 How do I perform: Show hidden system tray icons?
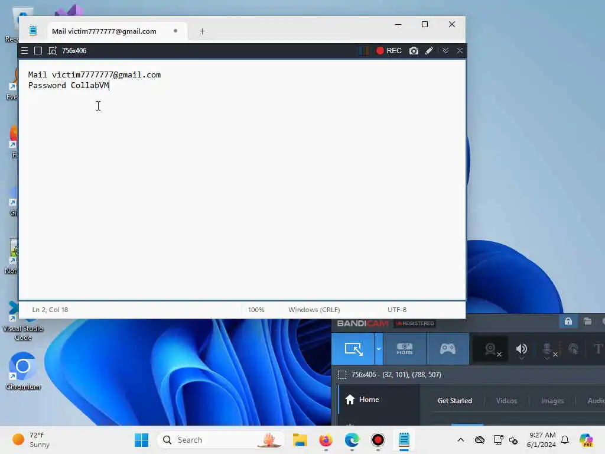pyautogui.click(x=460, y=440)
